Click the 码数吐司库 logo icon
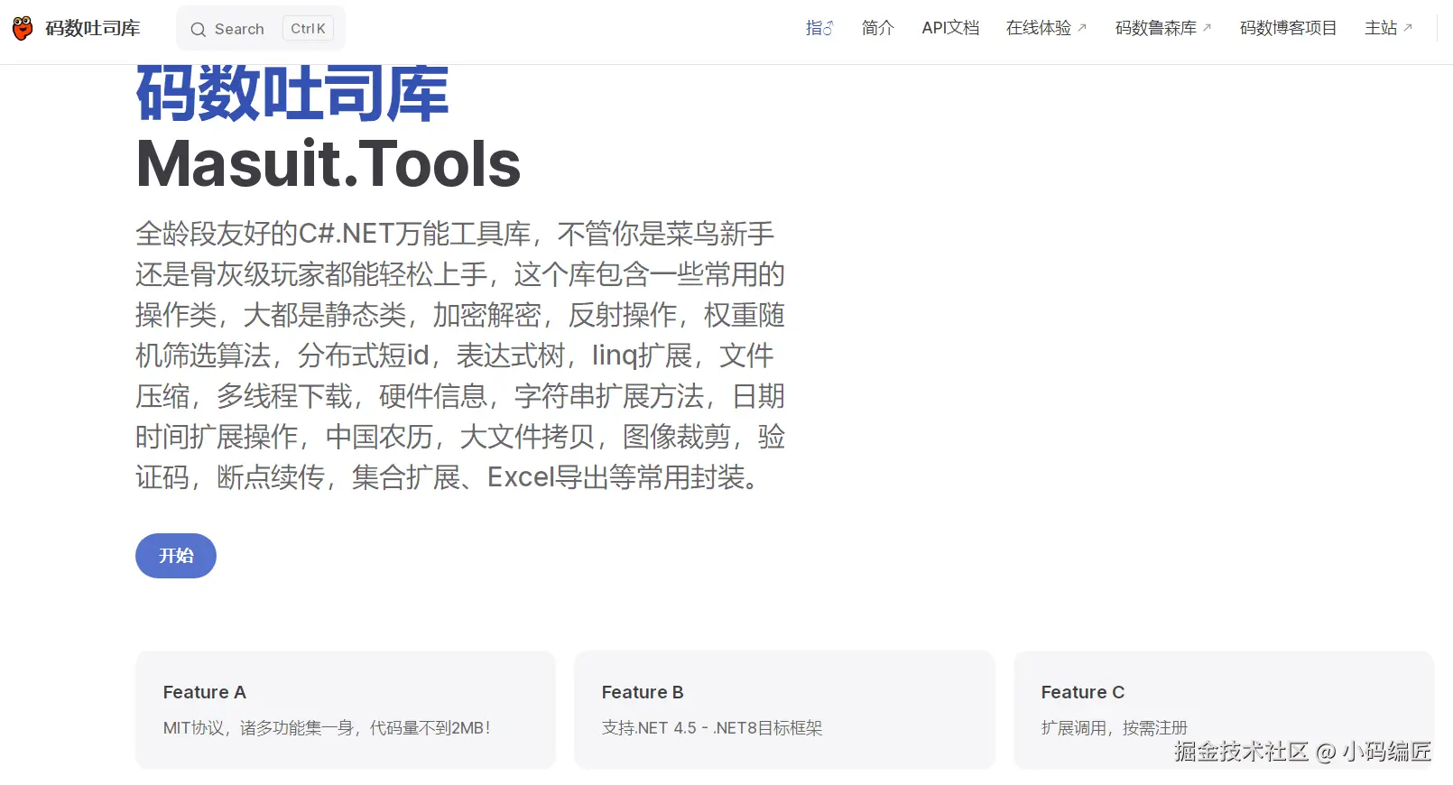1453x785 pixels. (x=23, y=28)
